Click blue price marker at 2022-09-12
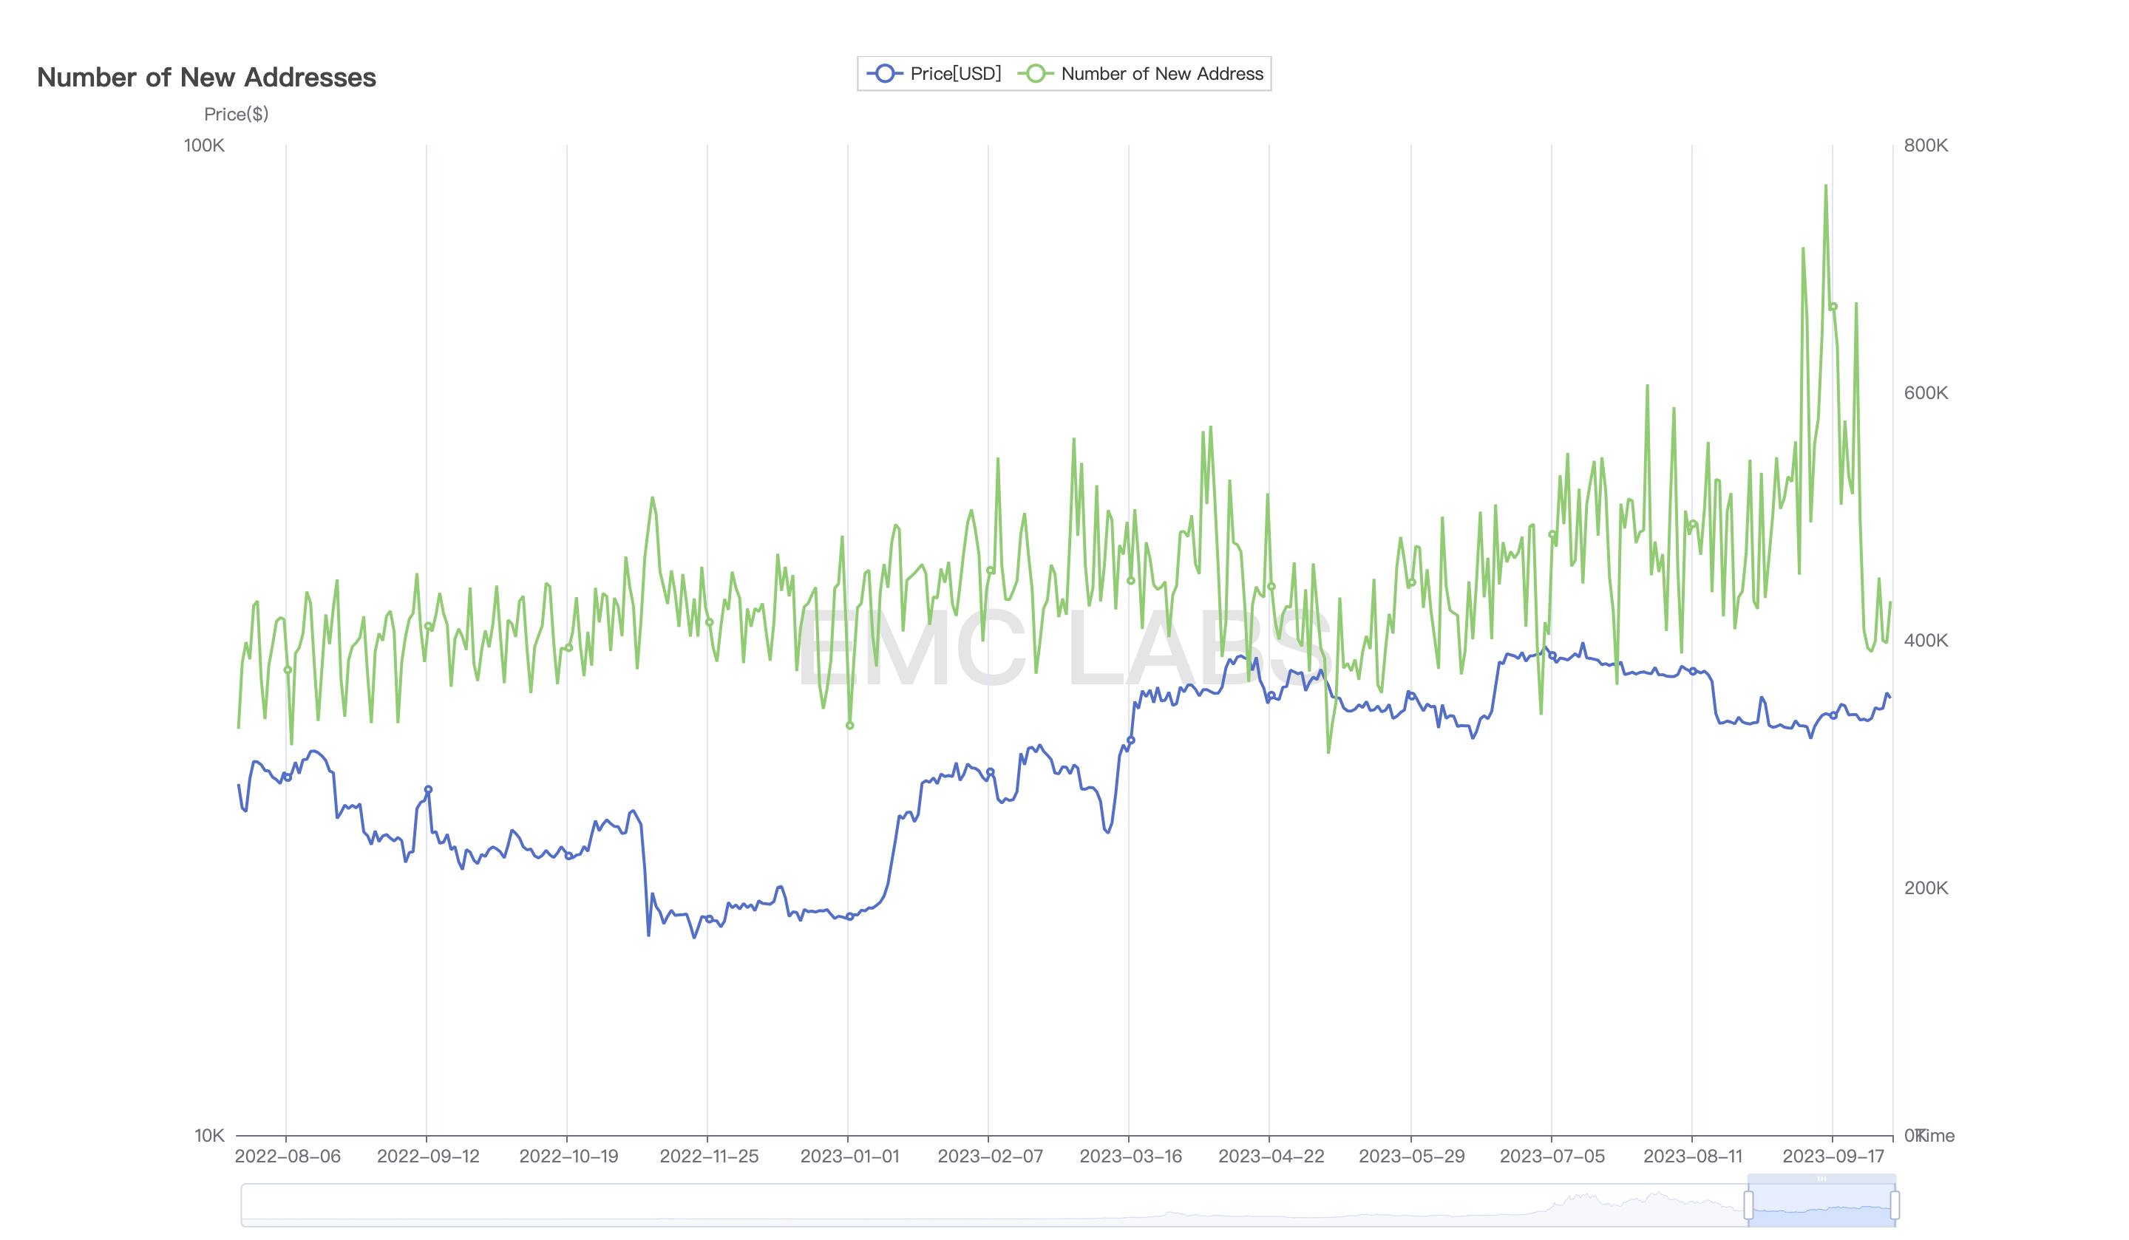2129x1240 pixels. (x=428, y=789)
